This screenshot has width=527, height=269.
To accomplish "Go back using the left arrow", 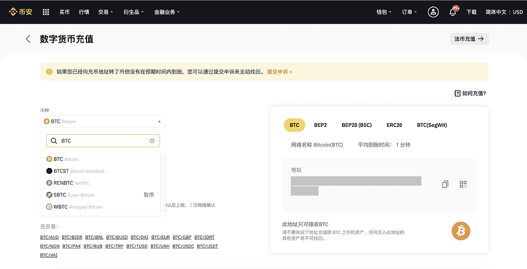I will pyautogui.click(x=28, y=39).
